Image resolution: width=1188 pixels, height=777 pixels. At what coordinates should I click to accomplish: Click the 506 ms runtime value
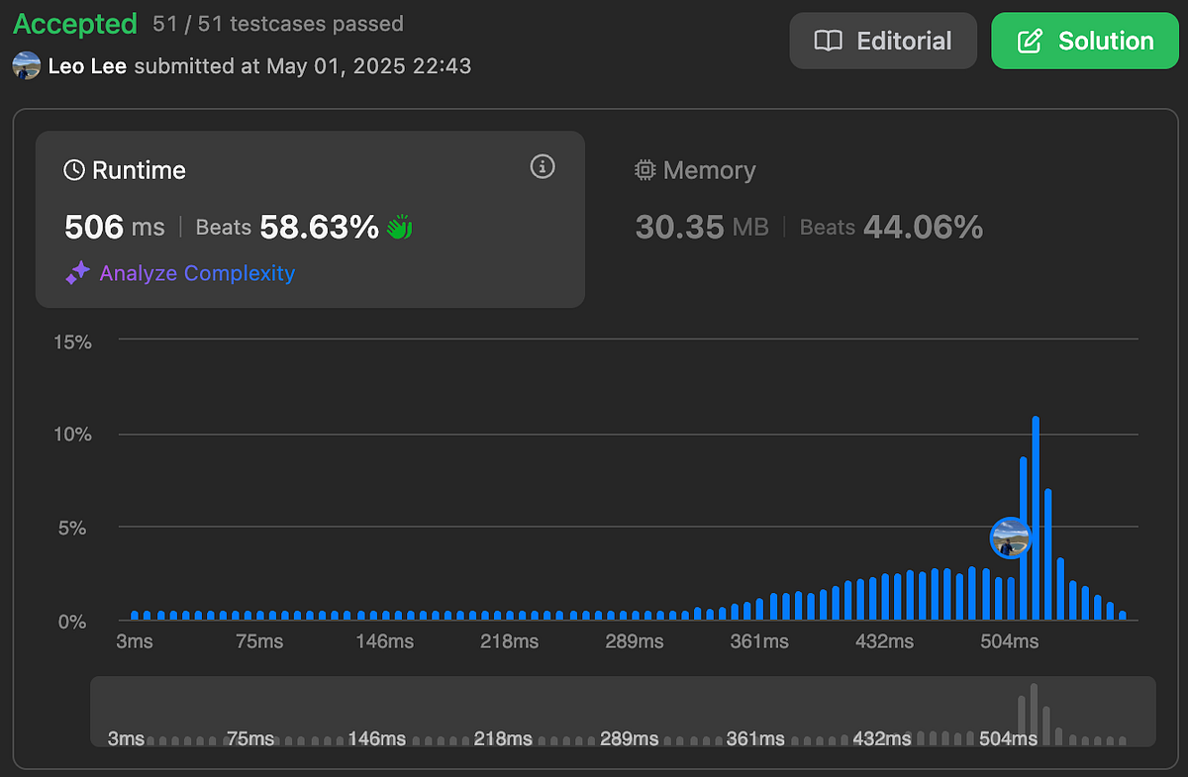(x=116, y=227)
